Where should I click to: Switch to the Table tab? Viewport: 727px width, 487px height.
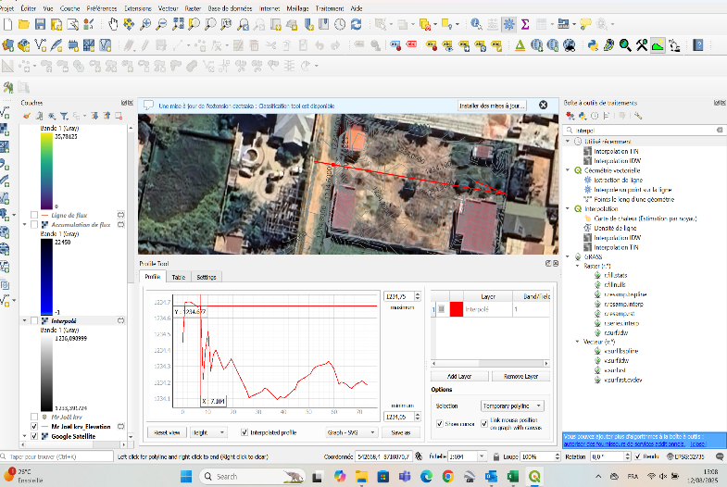click(x=179, y=277)
